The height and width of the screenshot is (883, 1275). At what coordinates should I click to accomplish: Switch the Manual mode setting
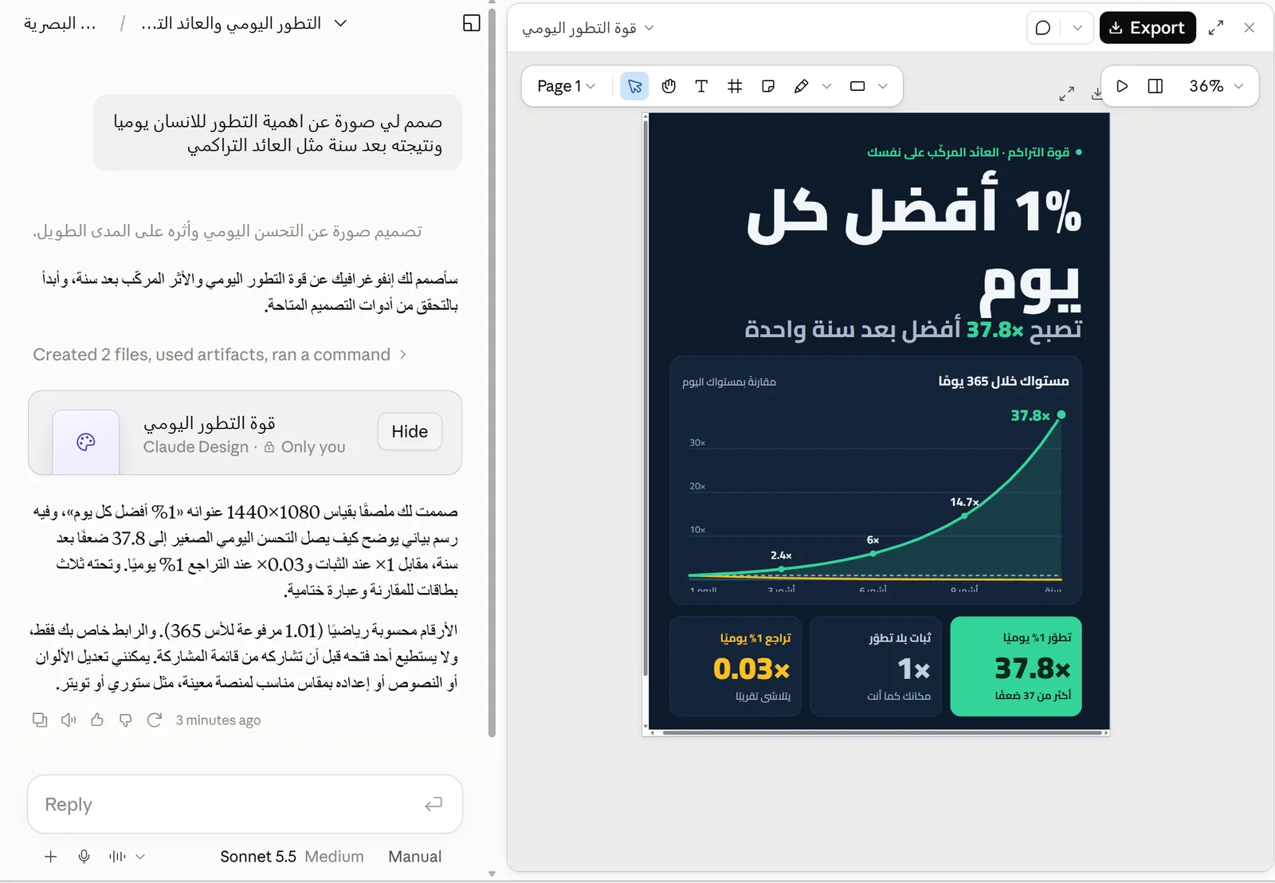[x=414, y=857]
